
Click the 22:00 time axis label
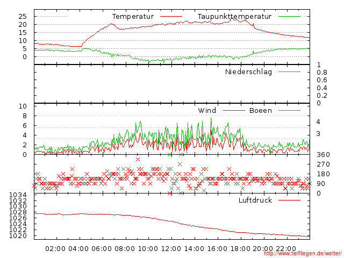pos(286,249)
